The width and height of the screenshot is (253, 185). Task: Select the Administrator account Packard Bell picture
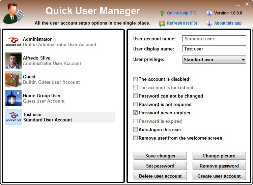click(x=13, y=42)
